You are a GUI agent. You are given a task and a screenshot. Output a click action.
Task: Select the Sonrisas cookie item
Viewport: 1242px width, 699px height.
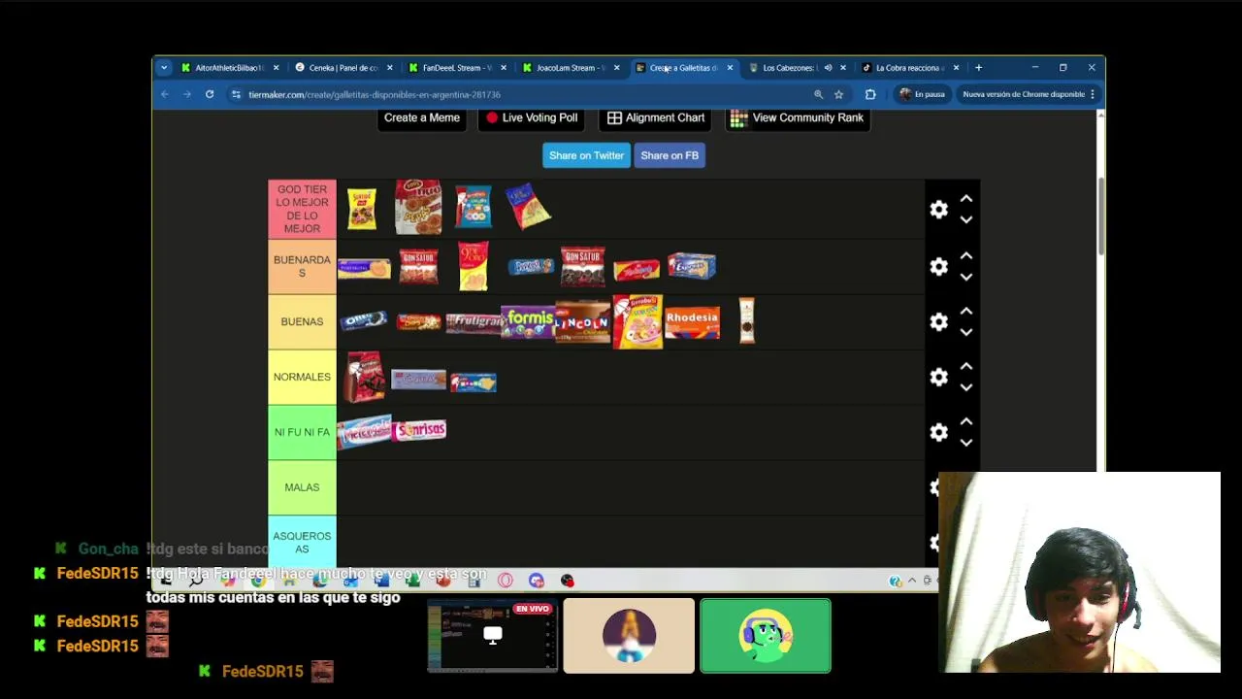click(420, 430)
